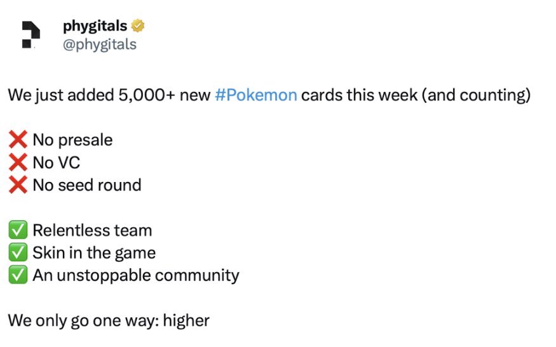Click the red X beside No VC
Screen dimensions: 556x347
click(x=18, y=162)
